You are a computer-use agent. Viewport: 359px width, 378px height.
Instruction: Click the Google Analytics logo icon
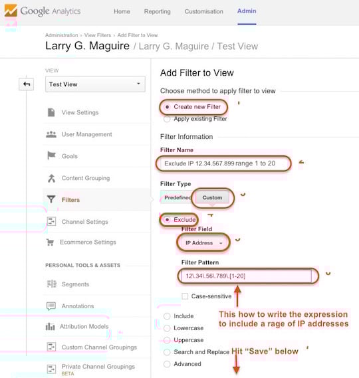coord(11,11)
